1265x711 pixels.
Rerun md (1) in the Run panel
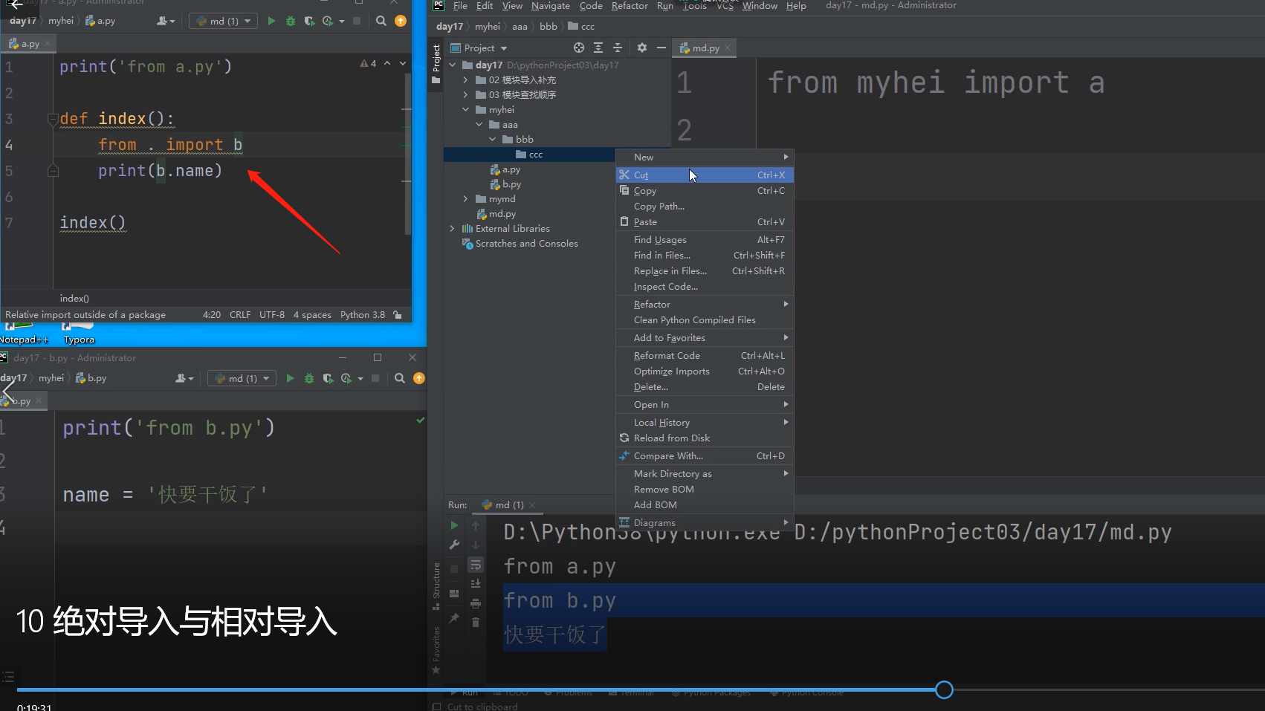[454, 525]
